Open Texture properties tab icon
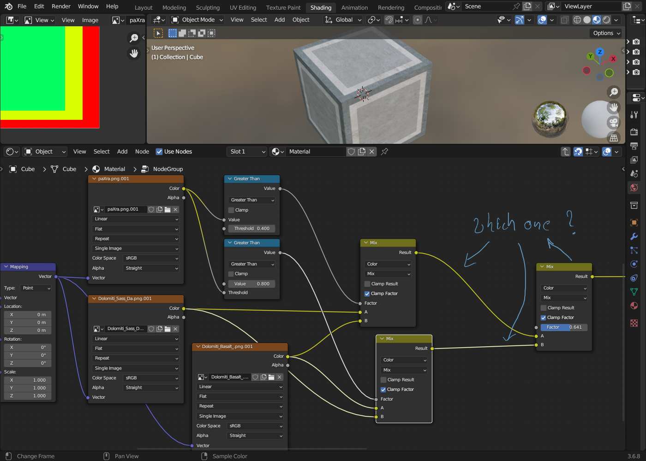This screenshot has height=461, width=646. click(634, 323)
